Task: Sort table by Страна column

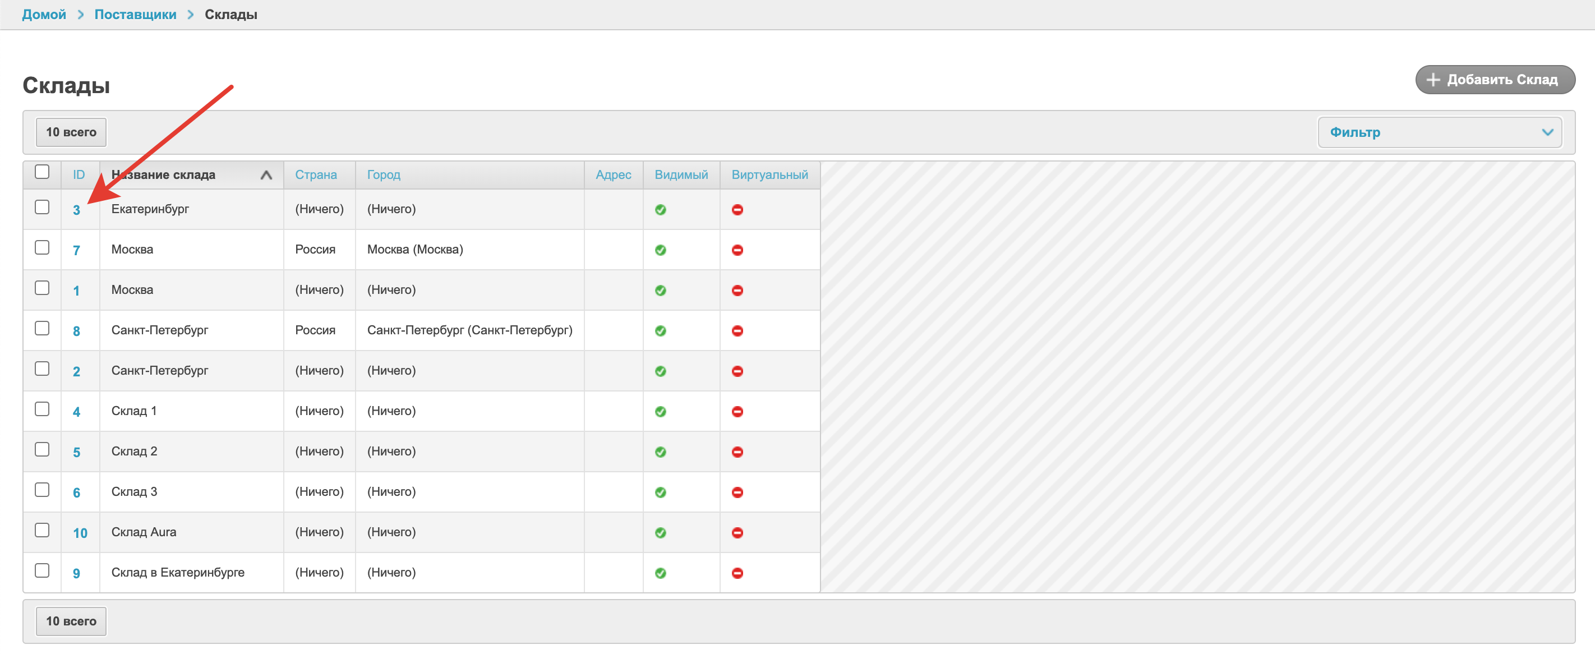Action: click(316, 174)
